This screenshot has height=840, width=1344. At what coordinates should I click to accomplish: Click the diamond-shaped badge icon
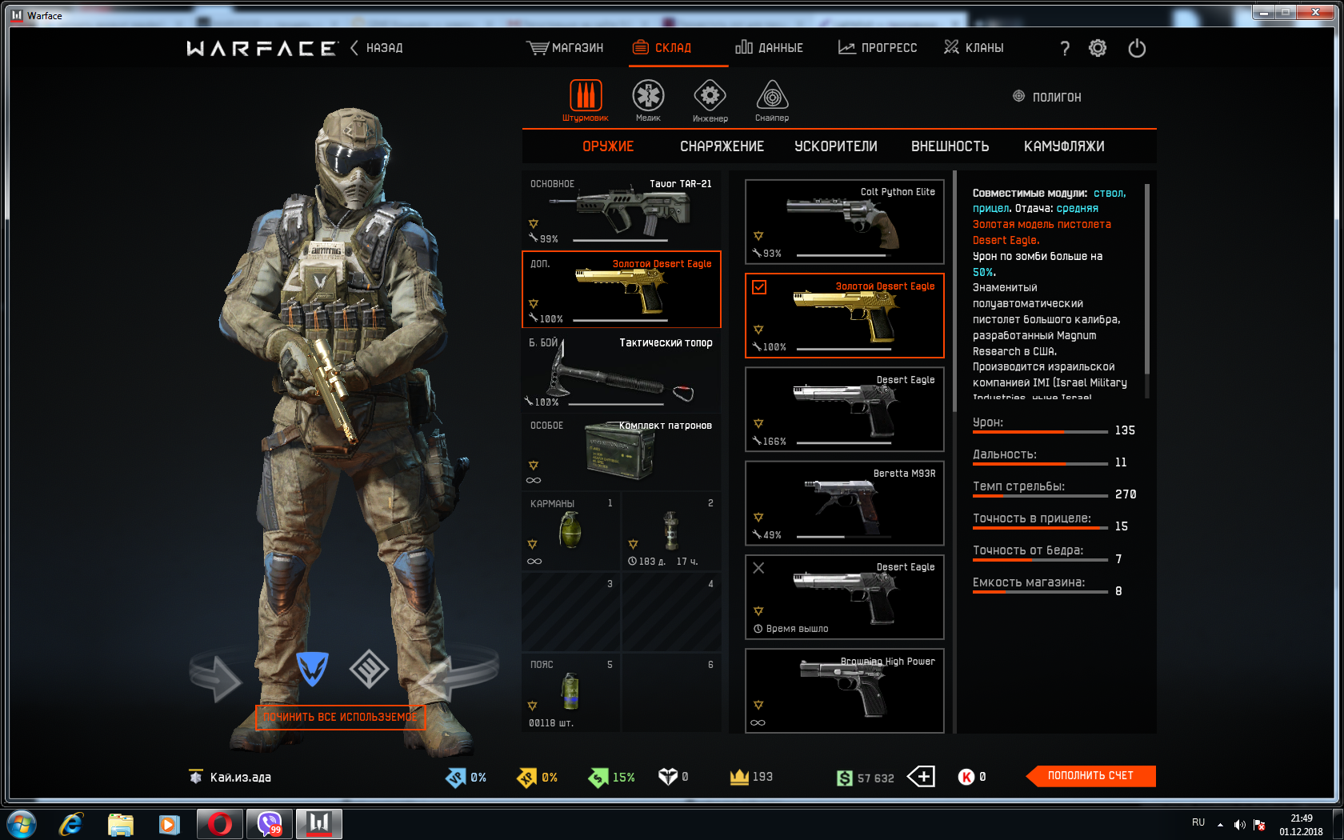(x=369, y=668)
